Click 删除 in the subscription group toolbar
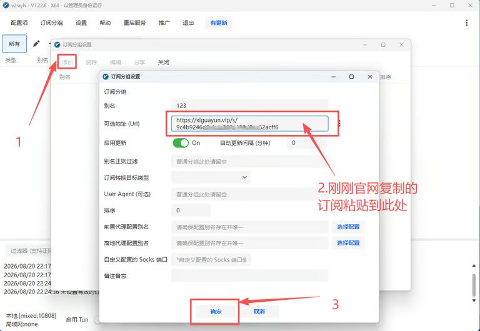480x331 pixels. coord(91,62)
